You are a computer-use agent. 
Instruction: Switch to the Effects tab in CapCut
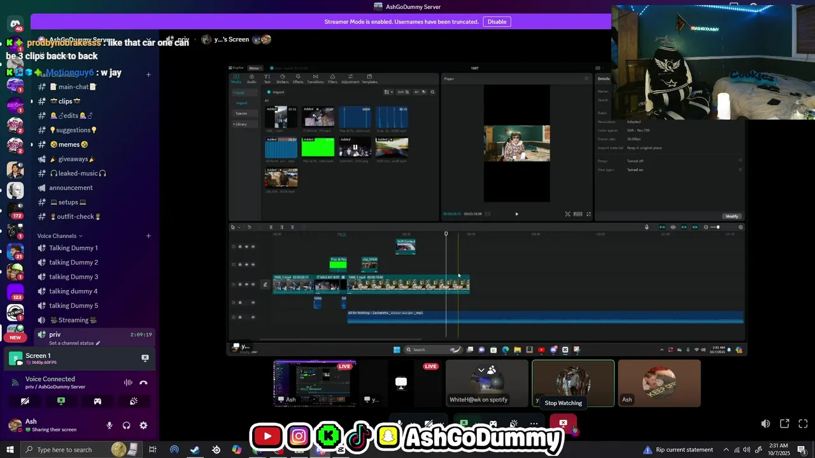[298, 79]
